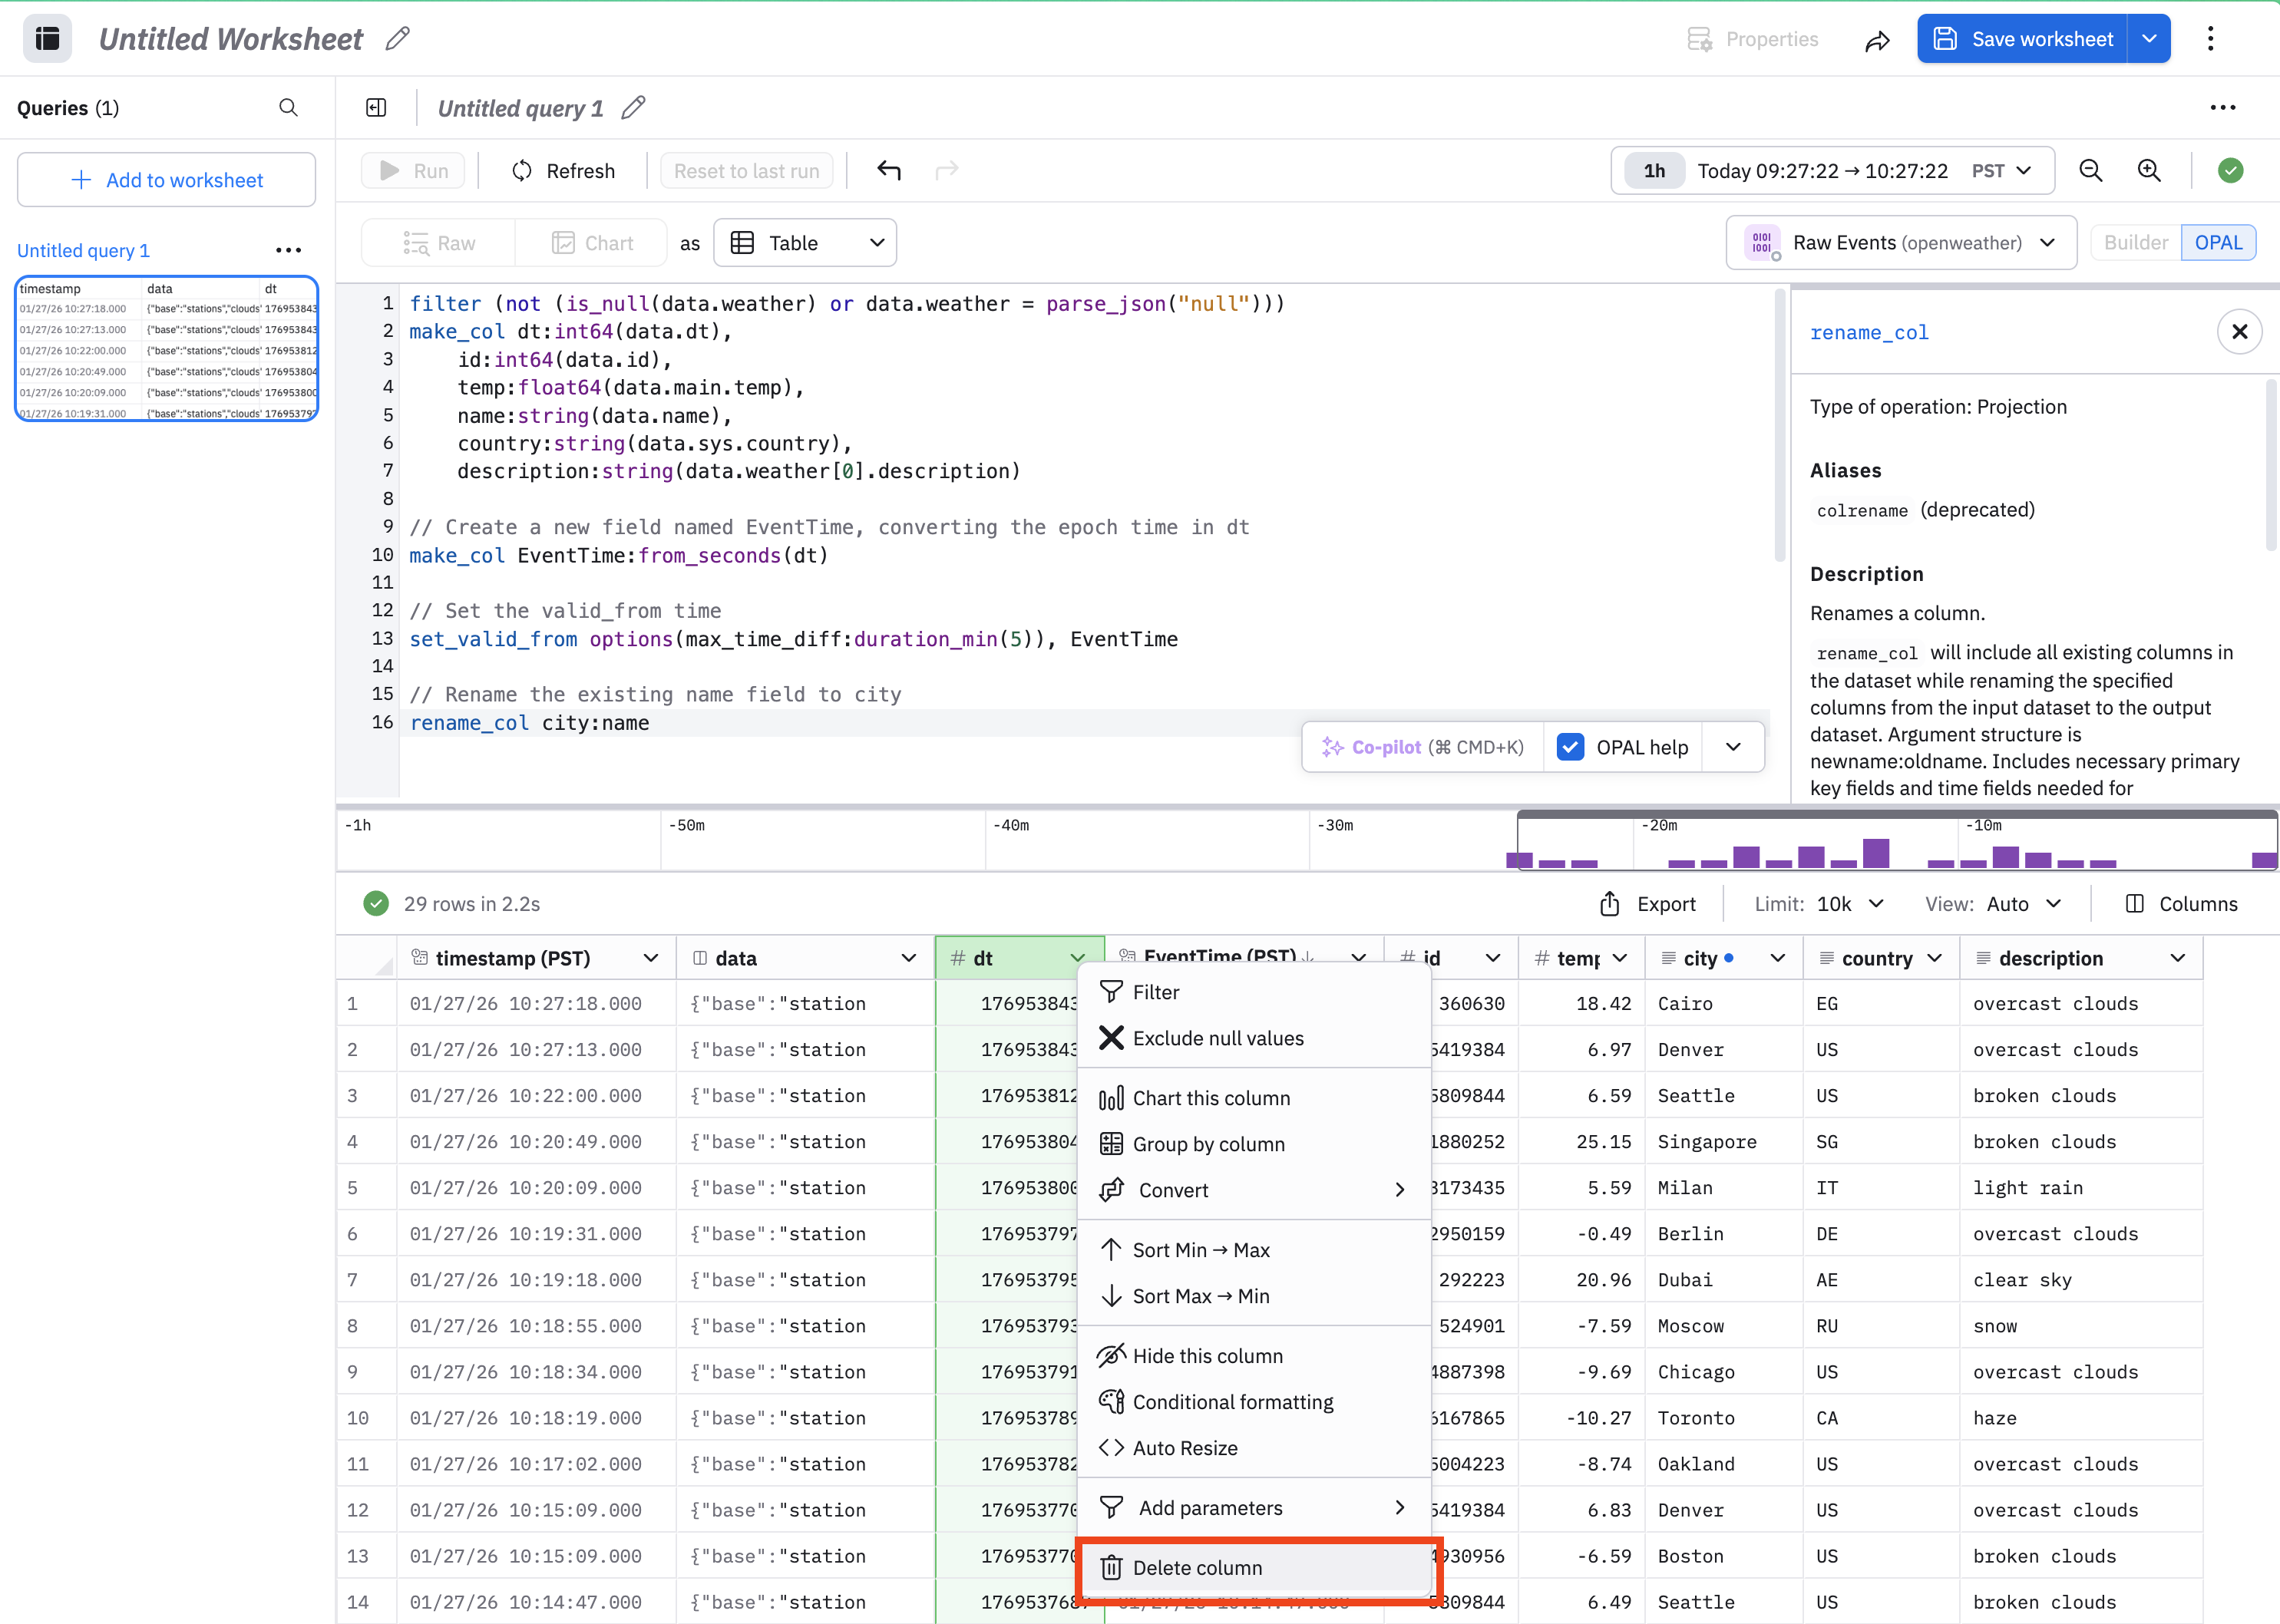Open worksheet vertical three-dot menu
This screenshot has height=1624, width=2280.
point(2210,39)
